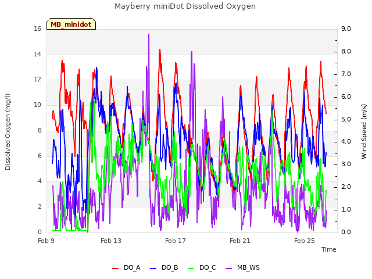Screen dimensions: 372x279
Task: Click the chart title Mayberry miniDot Dissolved Oxygen
Action: tap(185, 6)
